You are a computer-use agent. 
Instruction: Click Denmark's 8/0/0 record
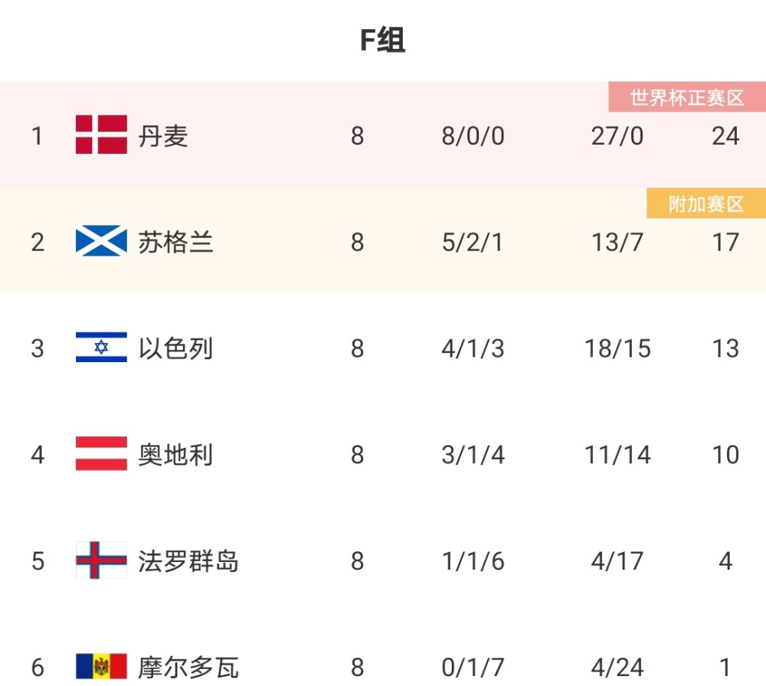coord(473,136)
